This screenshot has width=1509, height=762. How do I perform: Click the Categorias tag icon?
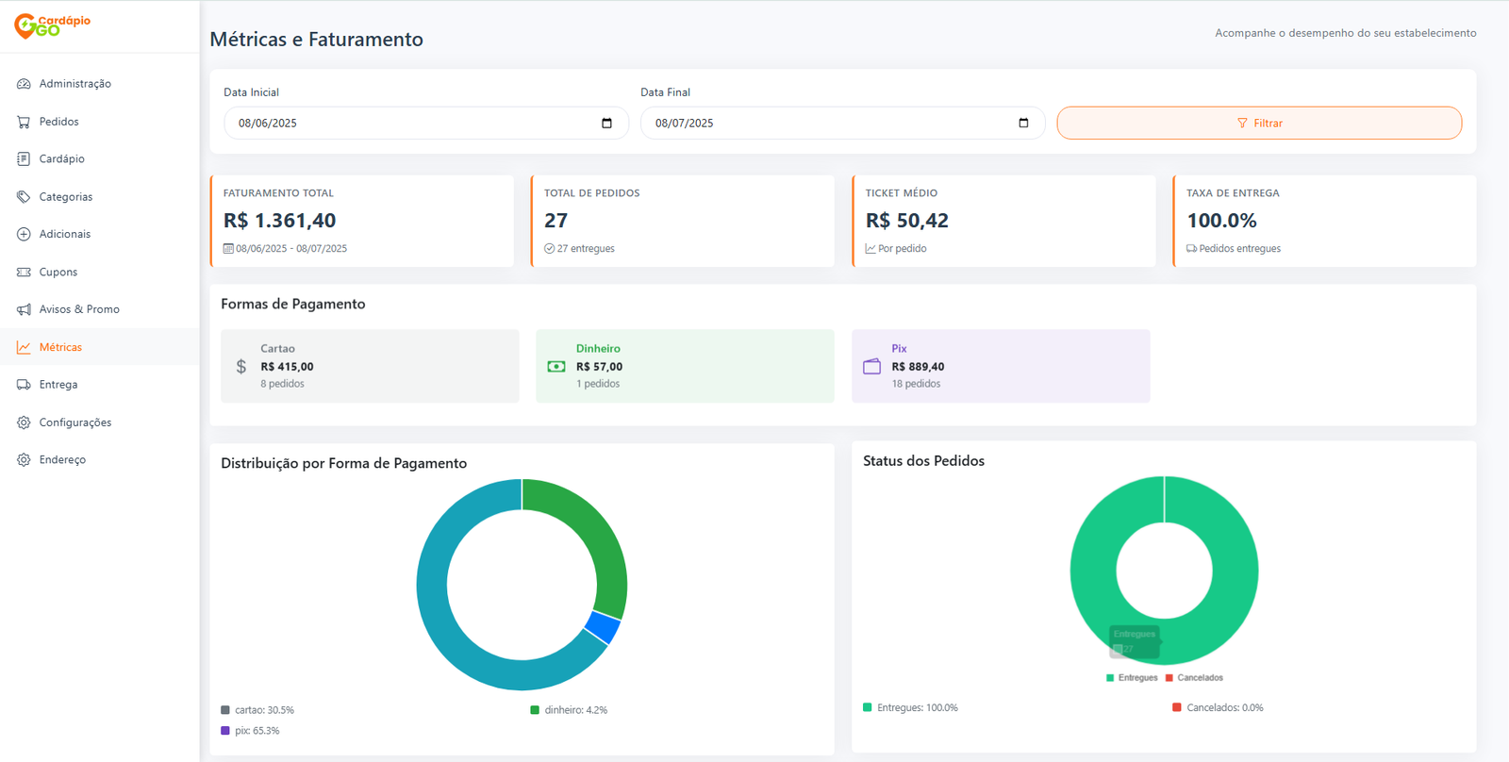(x=24, y=197)
